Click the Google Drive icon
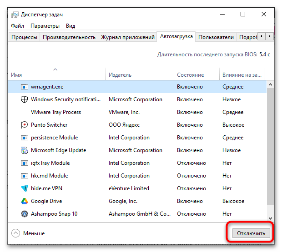This screenshot has width=282, height=252. [x=25, y=201]
